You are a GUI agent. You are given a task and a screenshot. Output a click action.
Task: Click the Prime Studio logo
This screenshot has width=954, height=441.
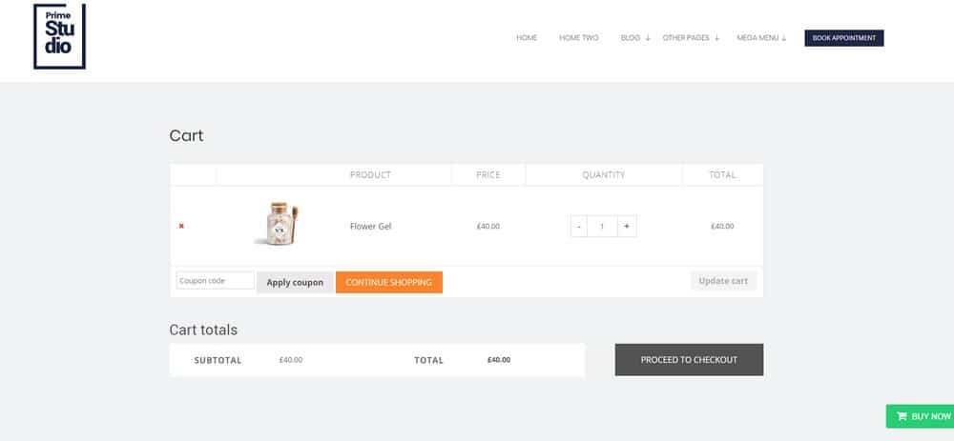(59, 37)
